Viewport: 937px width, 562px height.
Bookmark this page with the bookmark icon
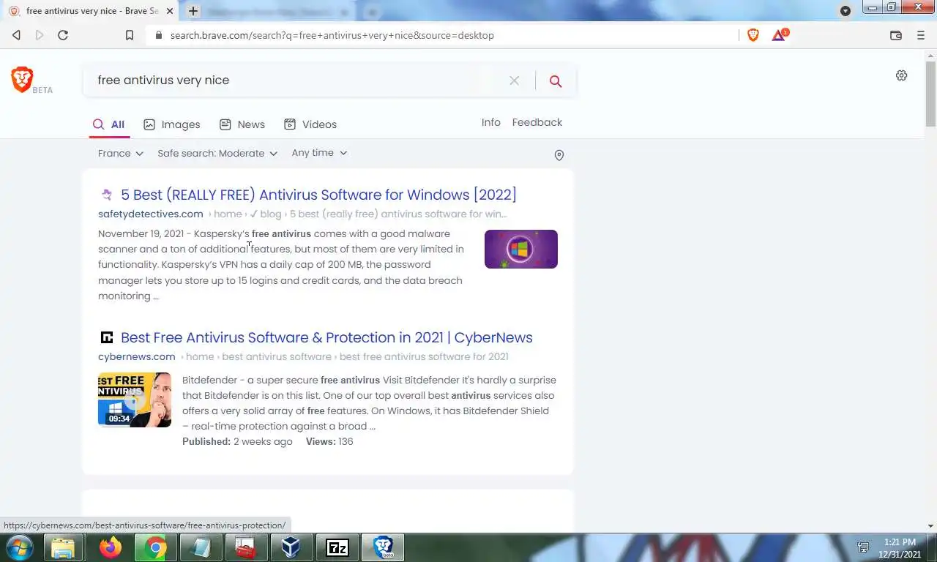(x=130, y=35)
